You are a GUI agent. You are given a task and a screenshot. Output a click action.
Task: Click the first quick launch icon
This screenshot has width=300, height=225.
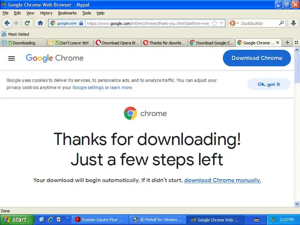(42, 220)
